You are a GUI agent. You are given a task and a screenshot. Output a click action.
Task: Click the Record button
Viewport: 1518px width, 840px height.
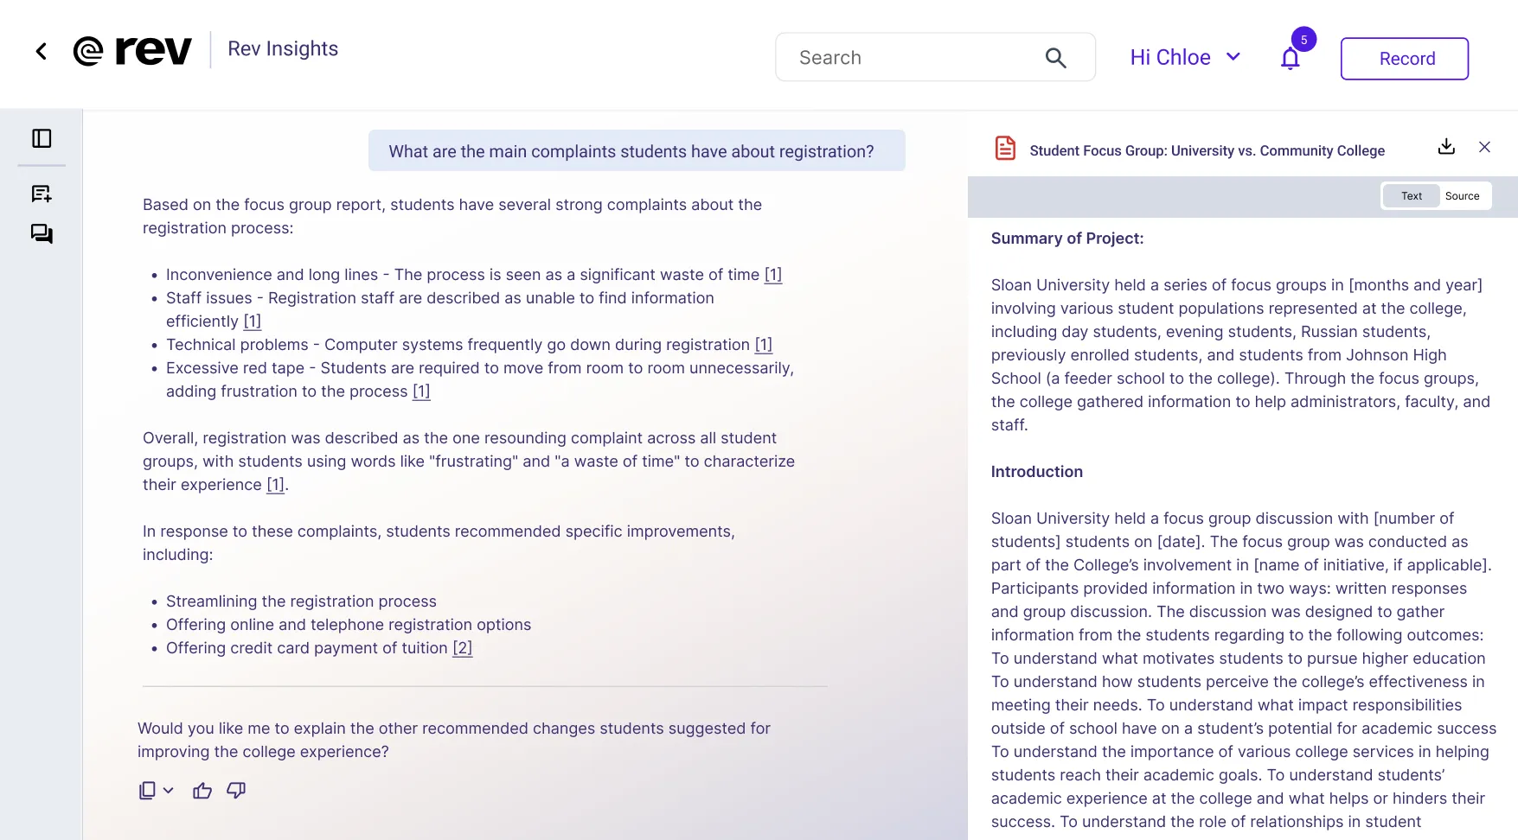[x=1404, y=59]
